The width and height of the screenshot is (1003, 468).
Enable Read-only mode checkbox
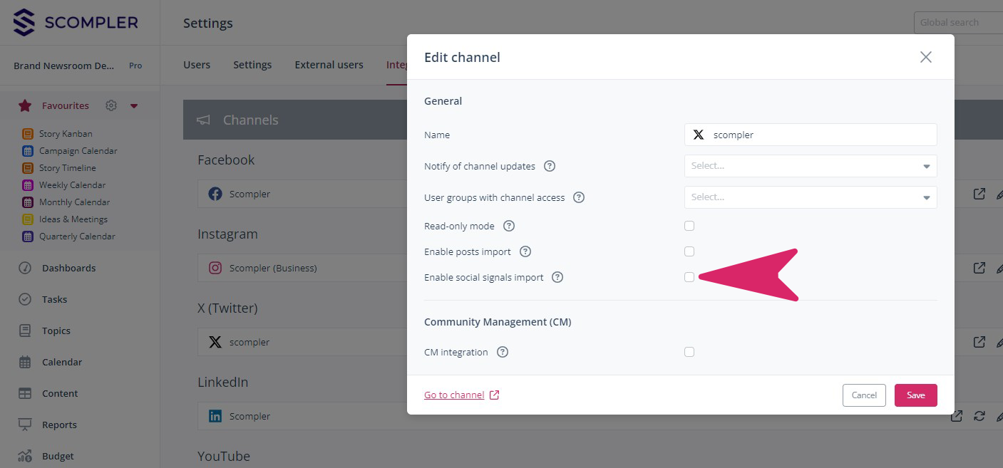click(689, 226)
